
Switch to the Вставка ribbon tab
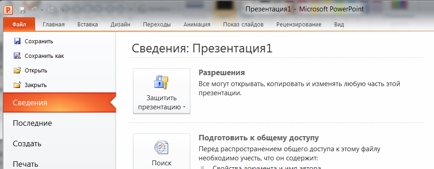click(x=87, y=25)
